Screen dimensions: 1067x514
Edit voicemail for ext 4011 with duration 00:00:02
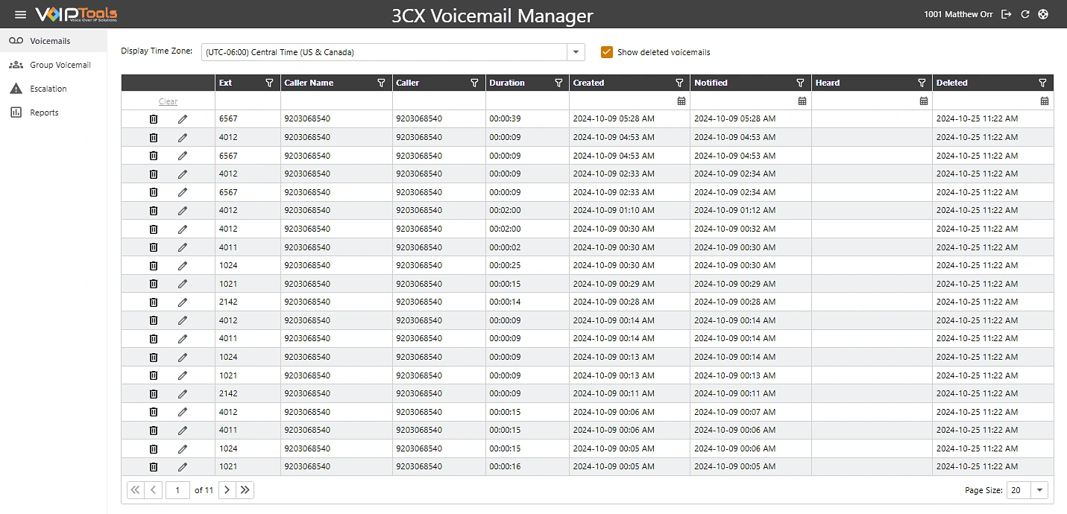tap(183, 247)
